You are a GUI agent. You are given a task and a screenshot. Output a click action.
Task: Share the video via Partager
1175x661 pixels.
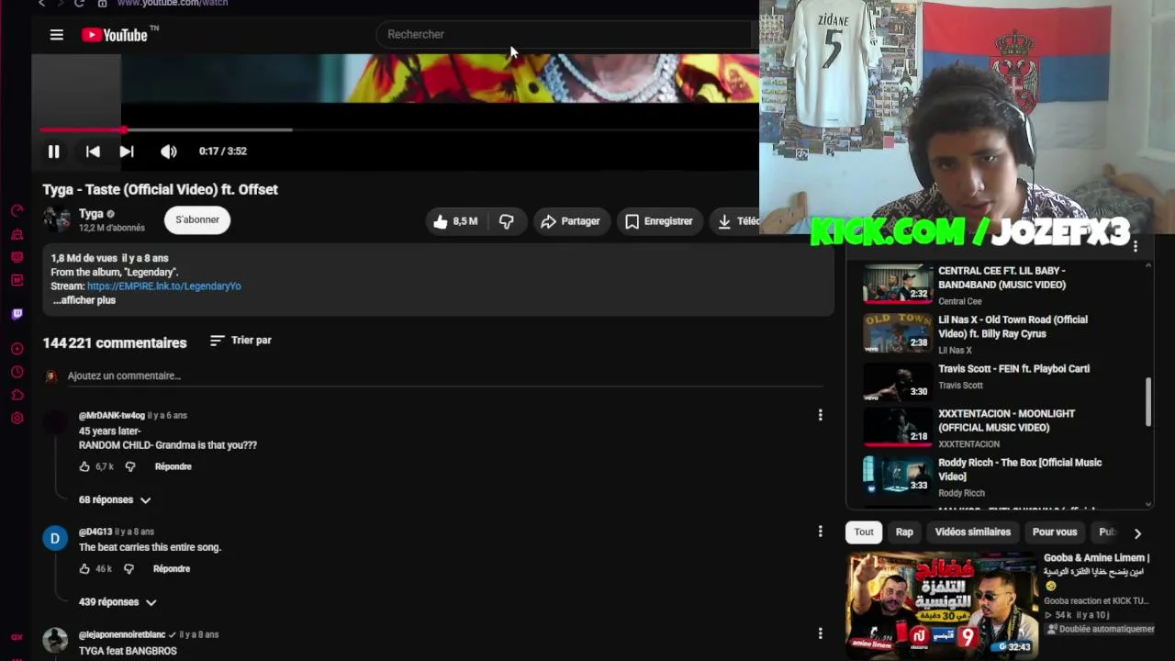[x=570, y=221]
